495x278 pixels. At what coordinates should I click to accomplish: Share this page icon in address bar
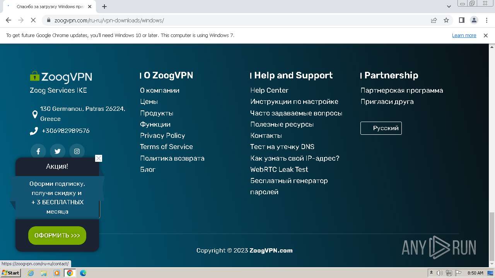434,20
